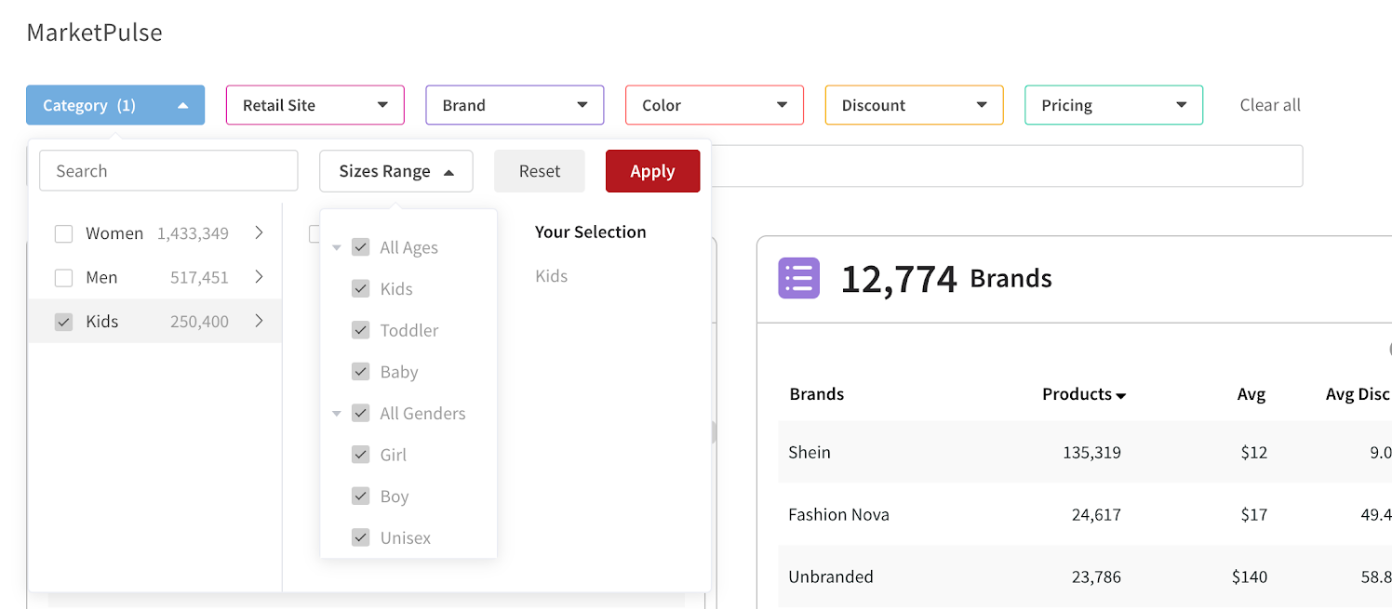
Task: Click the 12,774 Brands count
Action: click(x=946, y=278)
